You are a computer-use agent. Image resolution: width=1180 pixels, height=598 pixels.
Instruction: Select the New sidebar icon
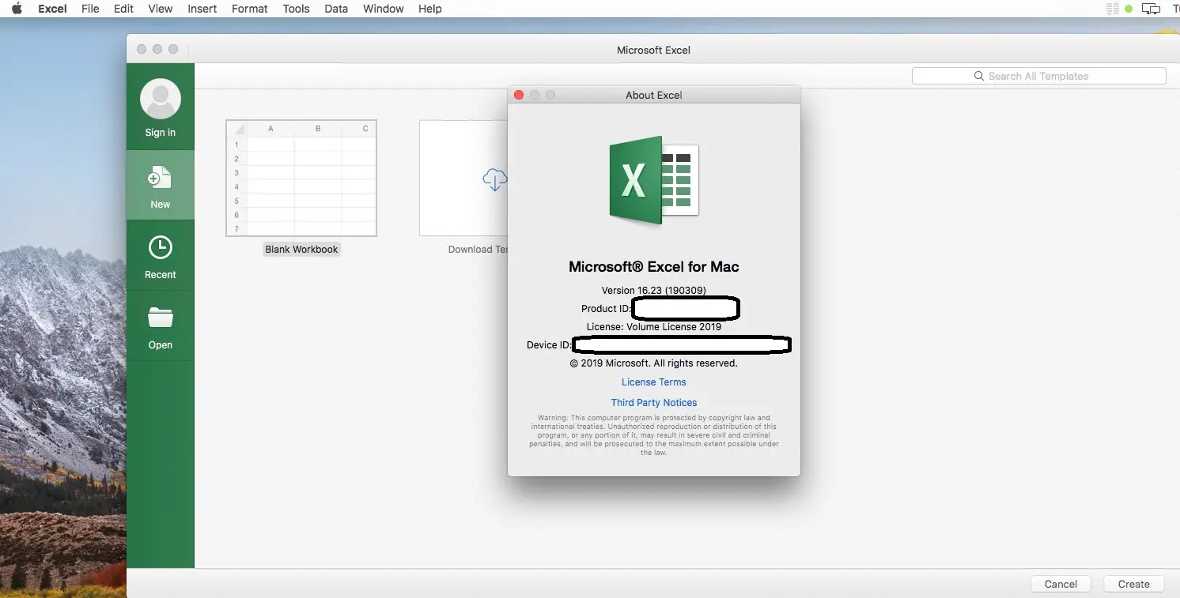point(161,179)
